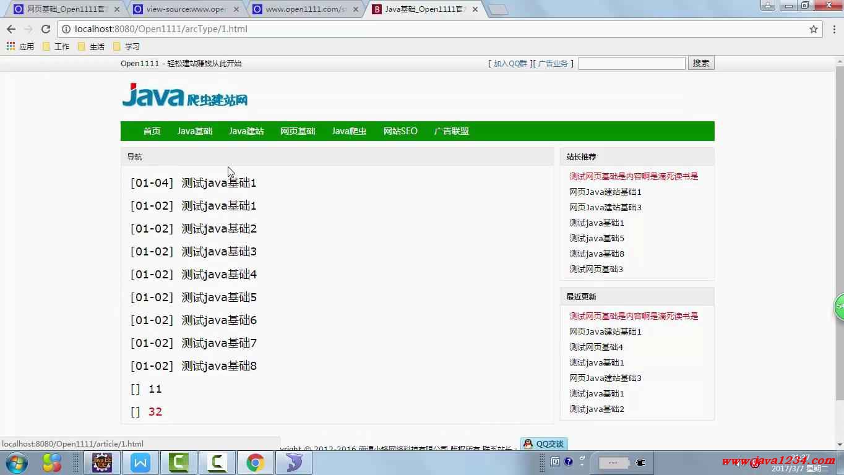The image size is (844, 475).
Task: Open the 网站SEO navigation menu item
Action: 400,131
